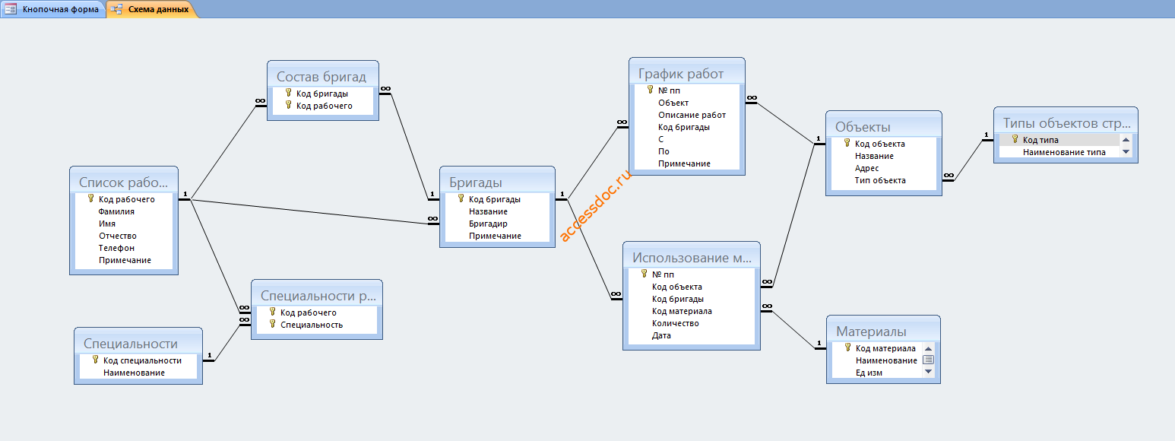
Task: Click scroll-up arrow in Типы объектов table
Action: [x=1126, y=140]
